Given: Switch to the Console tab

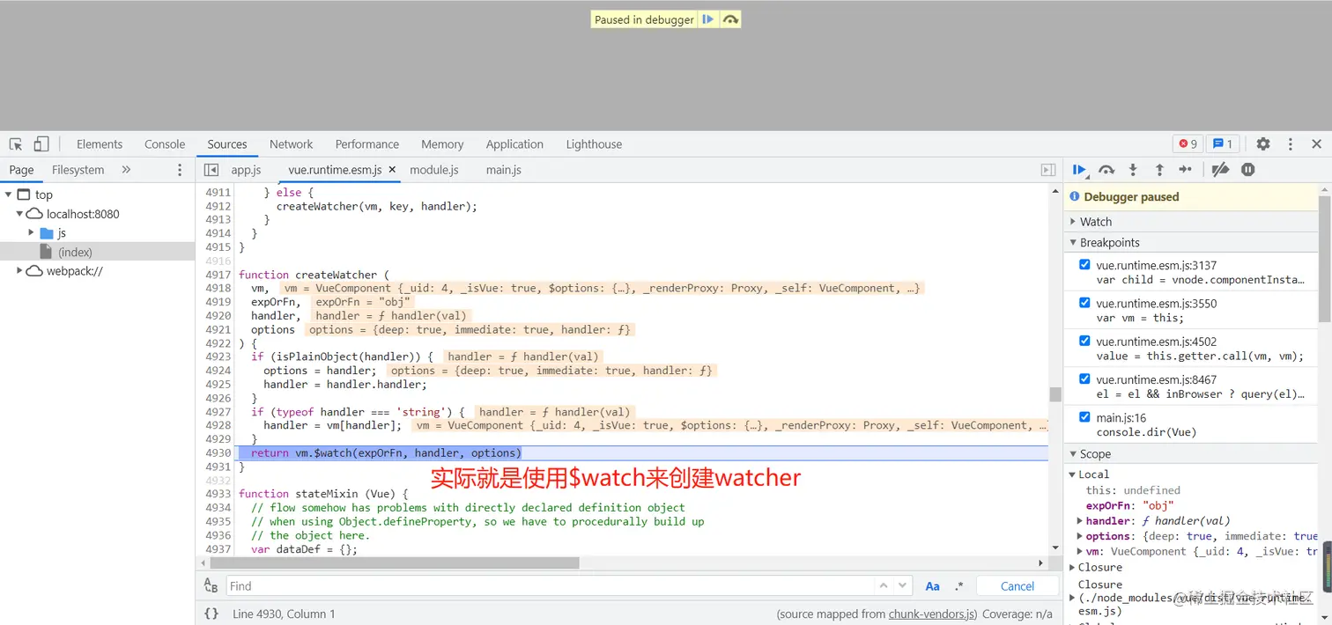Looking at the screenshot, I should 165,144.
